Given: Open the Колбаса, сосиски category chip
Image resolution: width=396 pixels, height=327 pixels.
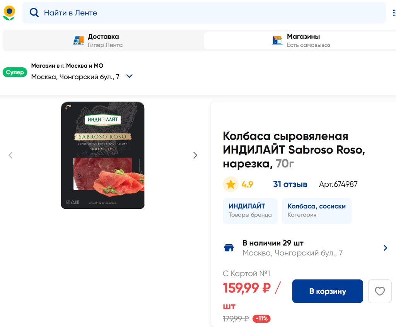Looking at the screenshot, I should pos(316,211).
